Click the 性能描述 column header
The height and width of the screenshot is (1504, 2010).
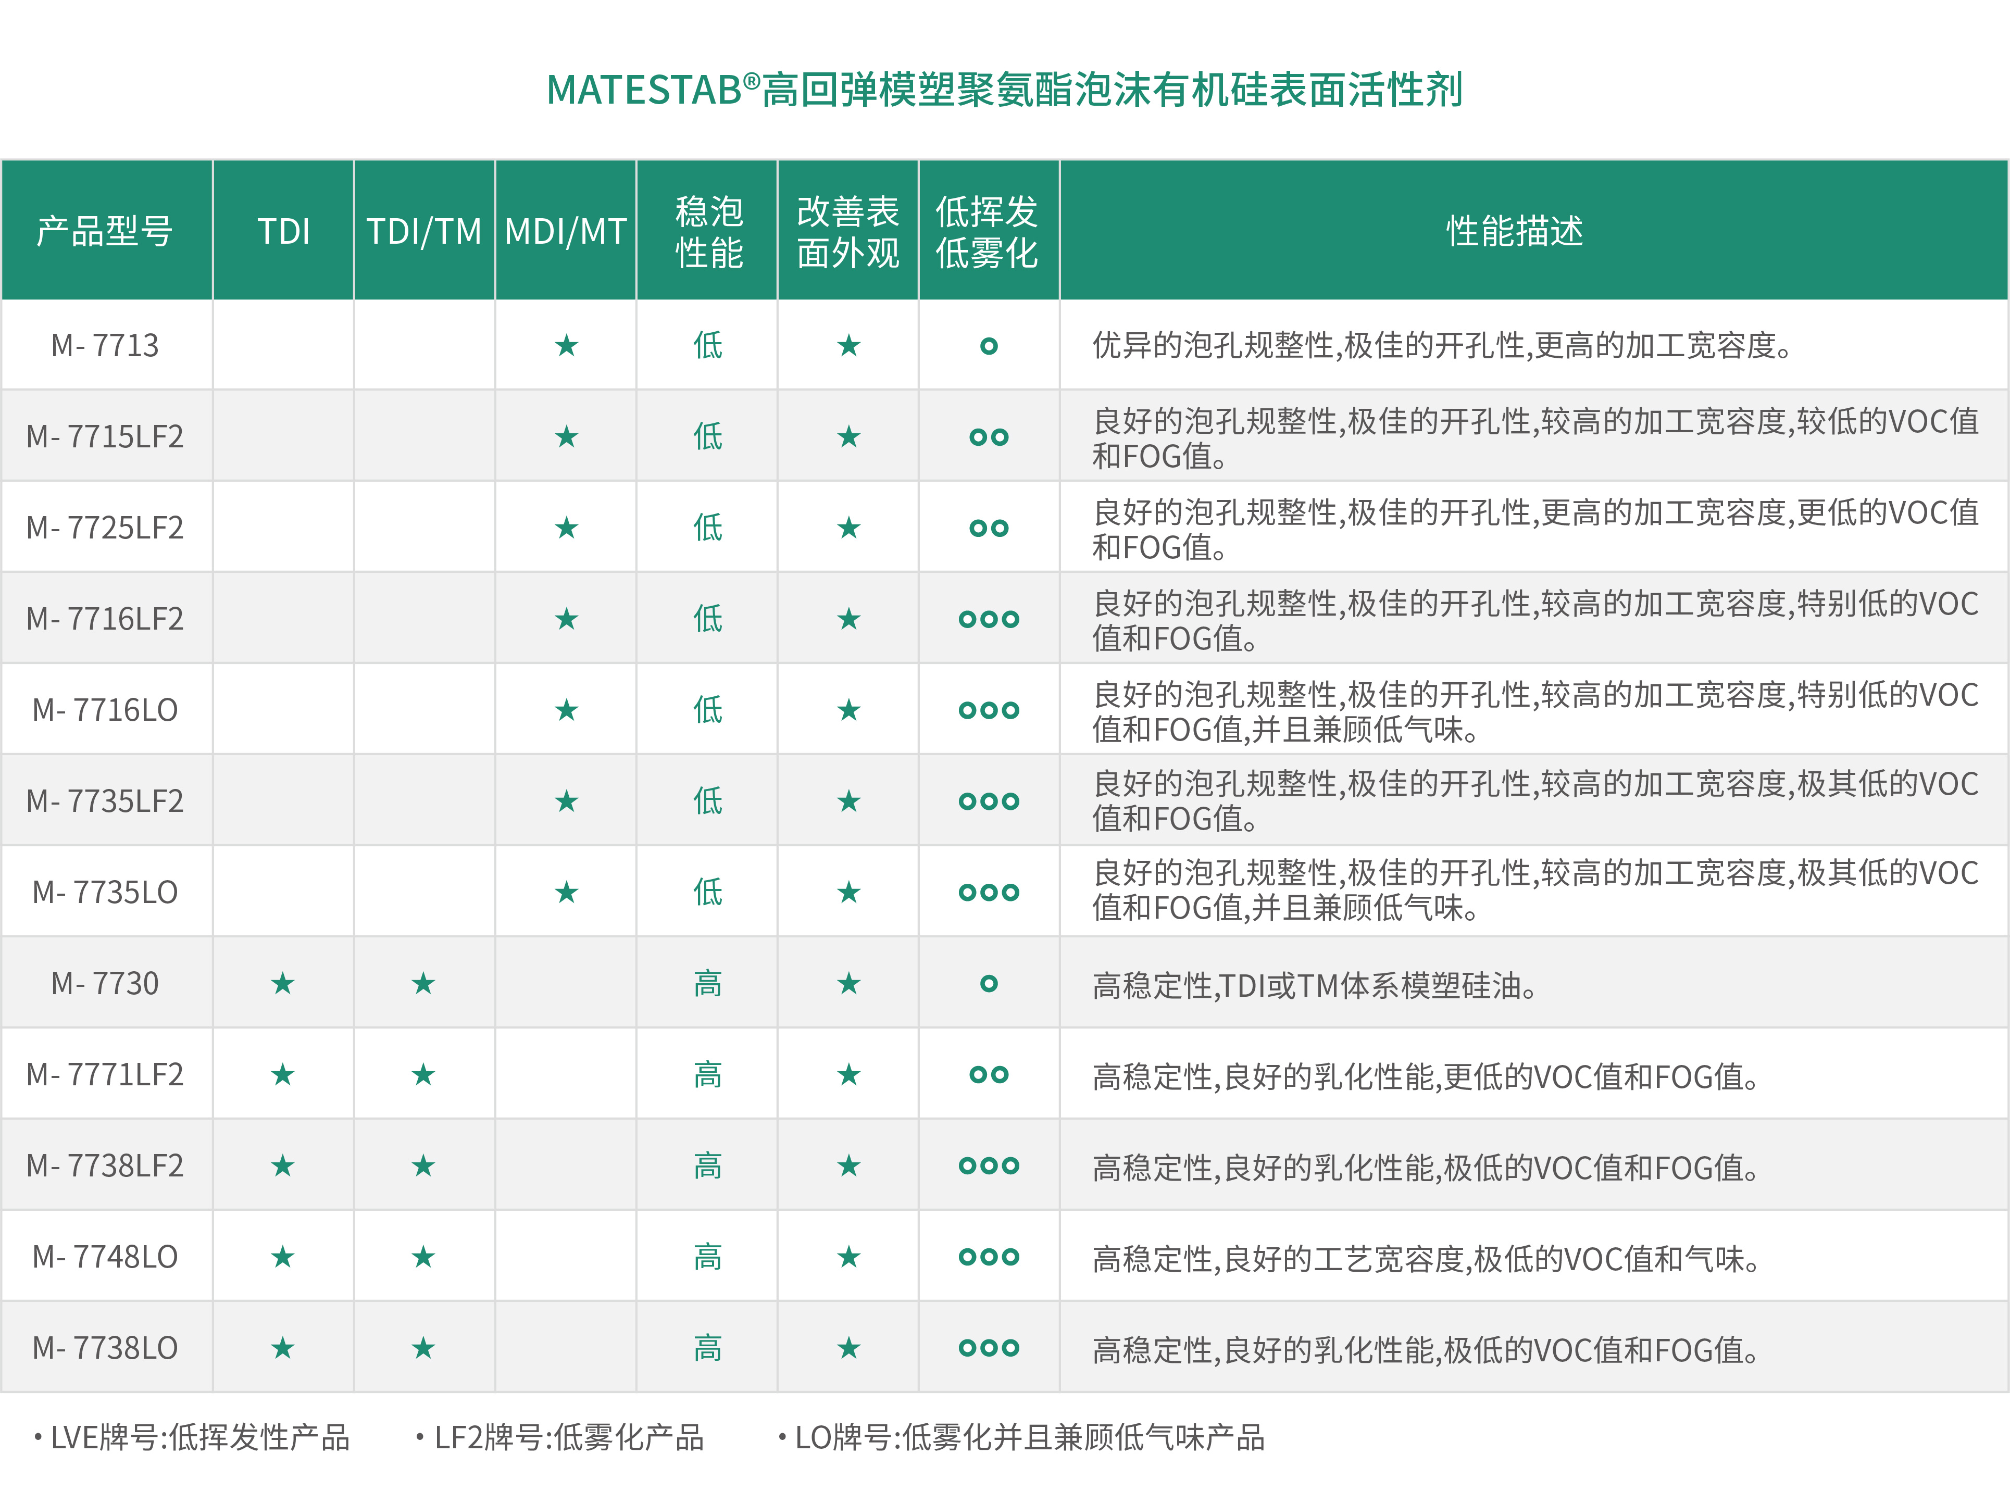click(x=1515, y=231)
